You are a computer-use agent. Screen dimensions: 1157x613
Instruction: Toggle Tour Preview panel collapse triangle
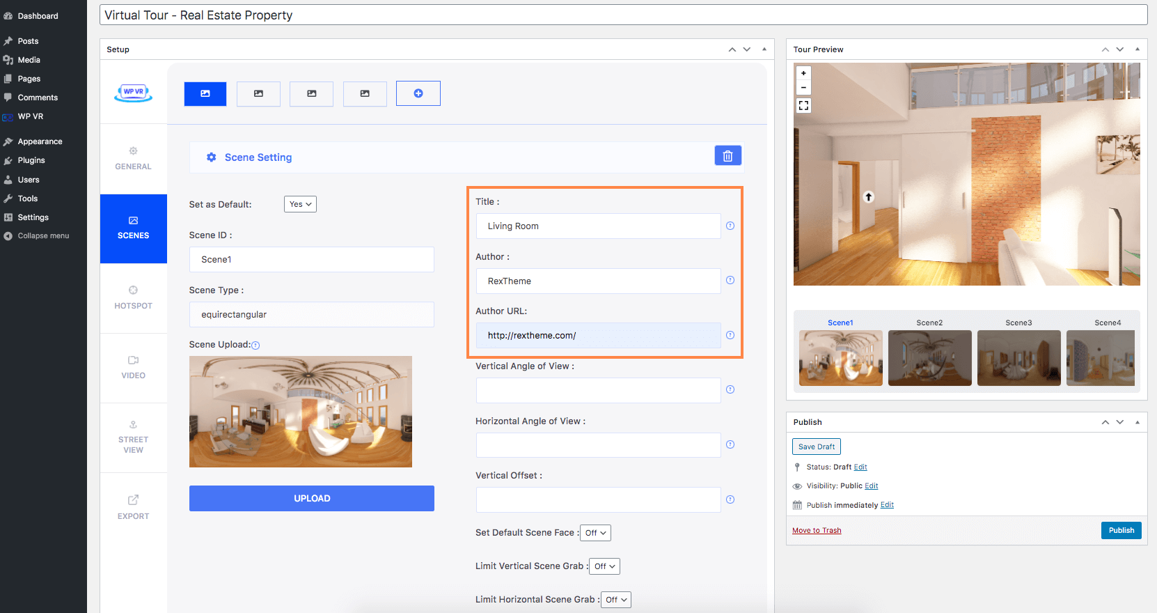tap(1138, 49)
